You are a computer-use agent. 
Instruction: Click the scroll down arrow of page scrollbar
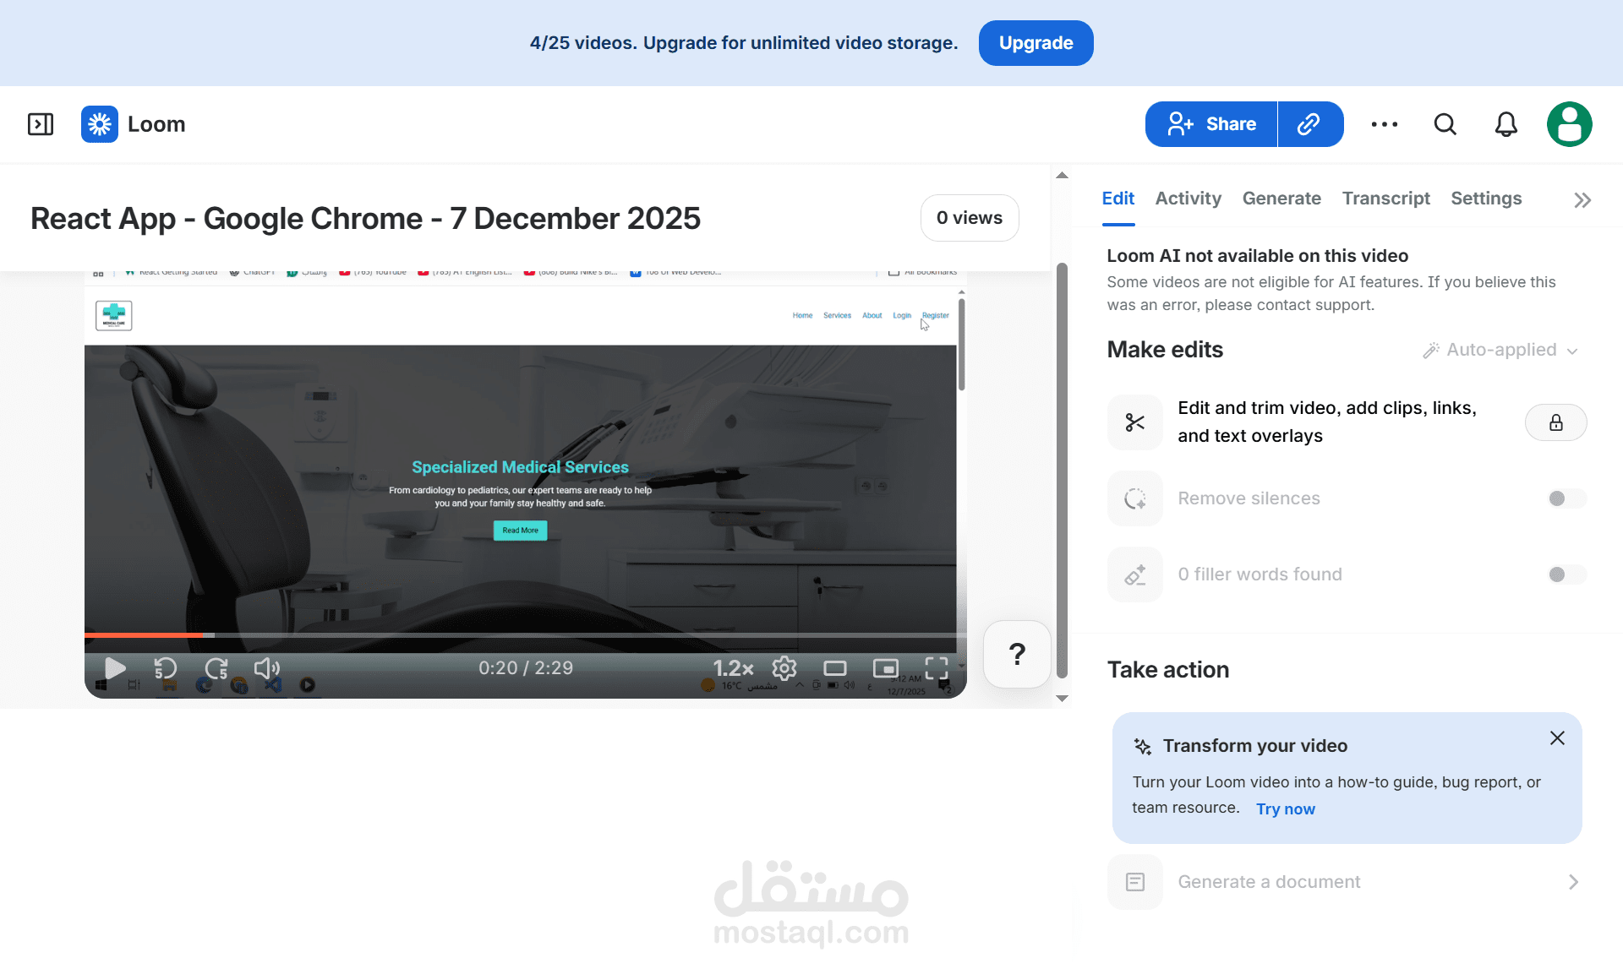tap(1063, 698)
